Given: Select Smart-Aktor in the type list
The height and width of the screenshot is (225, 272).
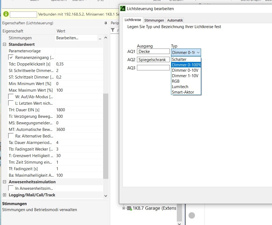Looking at the screenshot, I should click(183, 92).
